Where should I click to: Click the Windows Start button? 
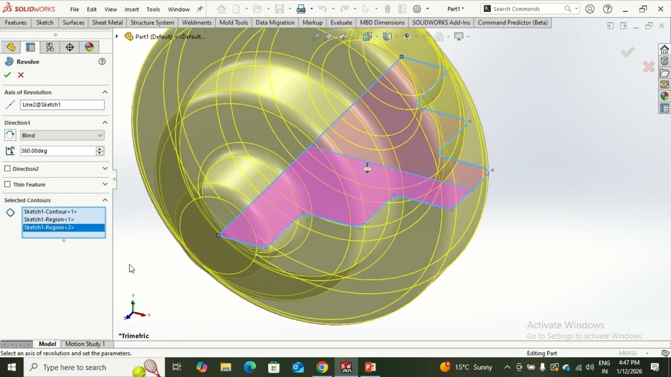pos(12,367)
